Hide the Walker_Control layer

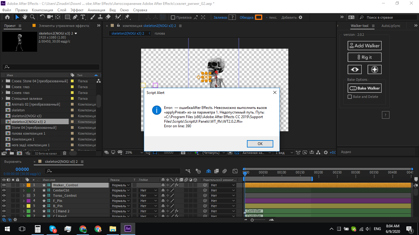pos(4,185)
